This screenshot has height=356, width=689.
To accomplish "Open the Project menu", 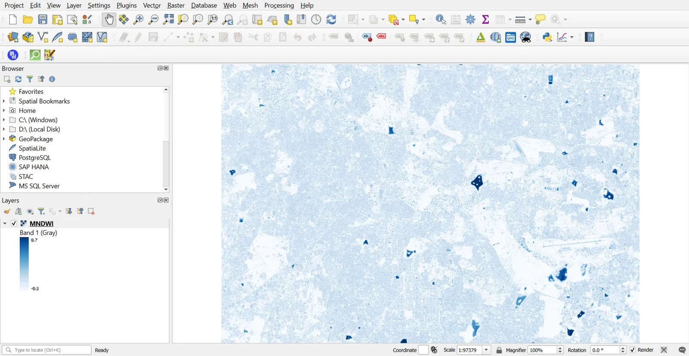I will click(14, 5).
